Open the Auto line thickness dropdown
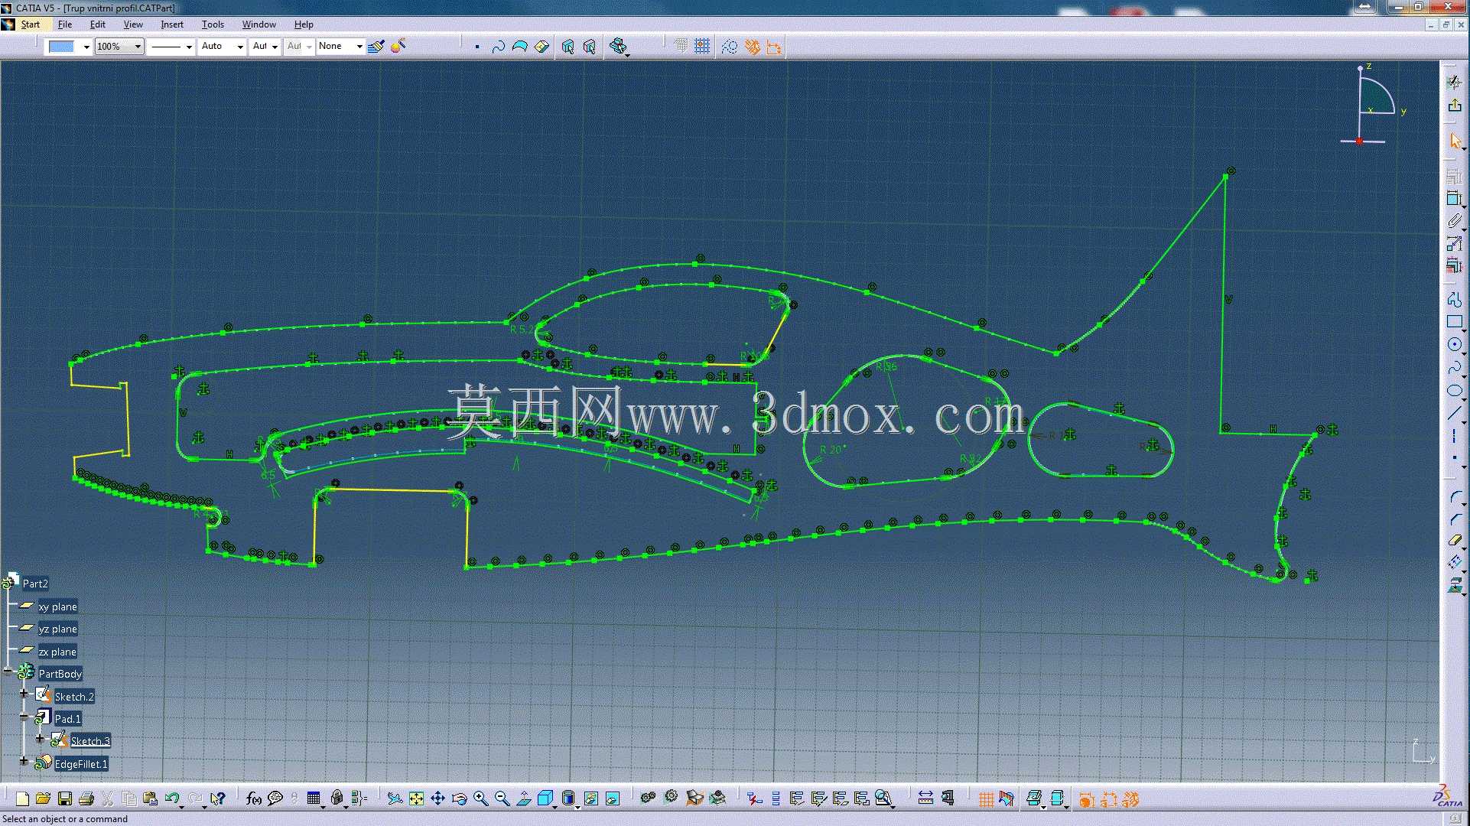The height and width of the screenshot is (826, 1470). click(239, 47)
